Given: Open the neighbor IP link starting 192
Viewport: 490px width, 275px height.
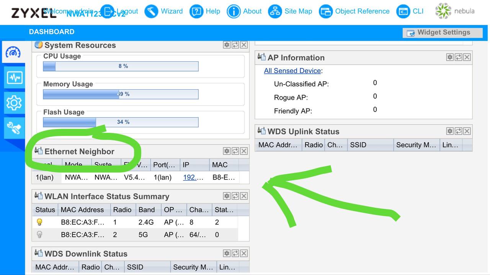Looking at the screenshot, I should [x=193, y=177].
